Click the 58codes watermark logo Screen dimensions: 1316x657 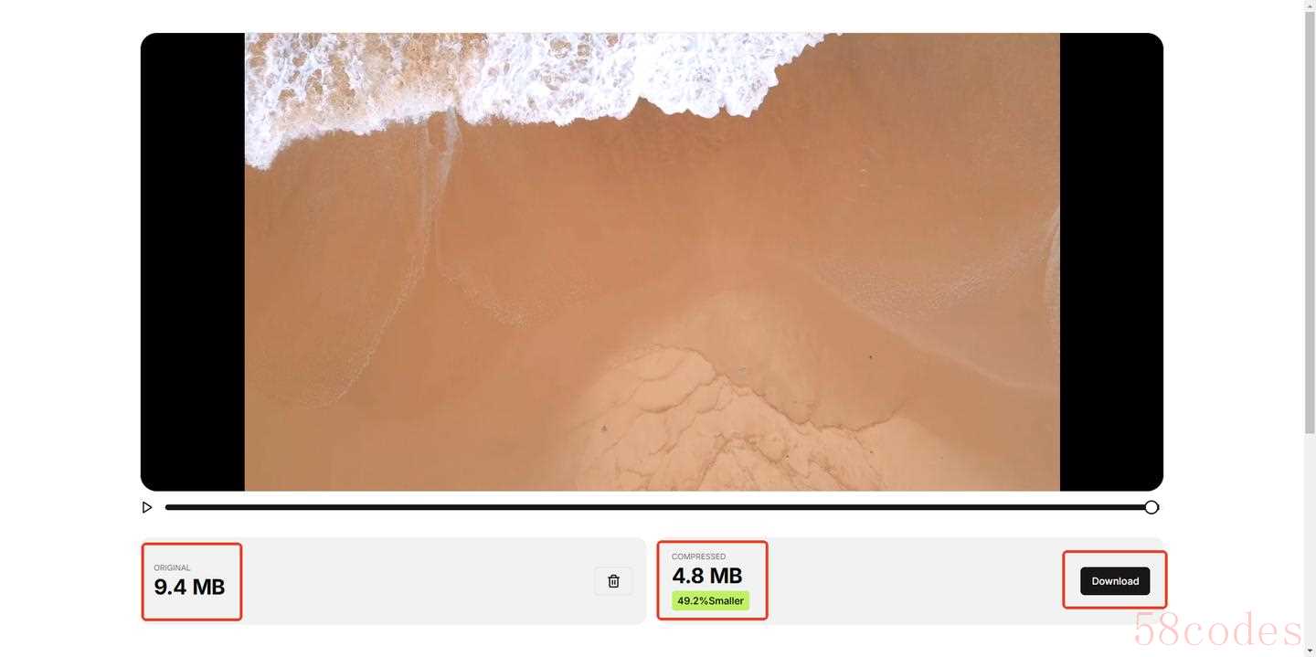point(1217,629)
